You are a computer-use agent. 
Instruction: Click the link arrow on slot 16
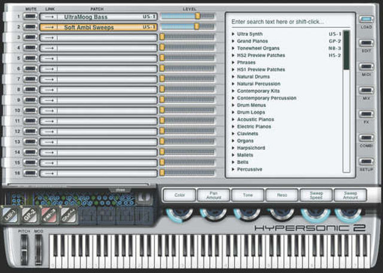[49, 174]
